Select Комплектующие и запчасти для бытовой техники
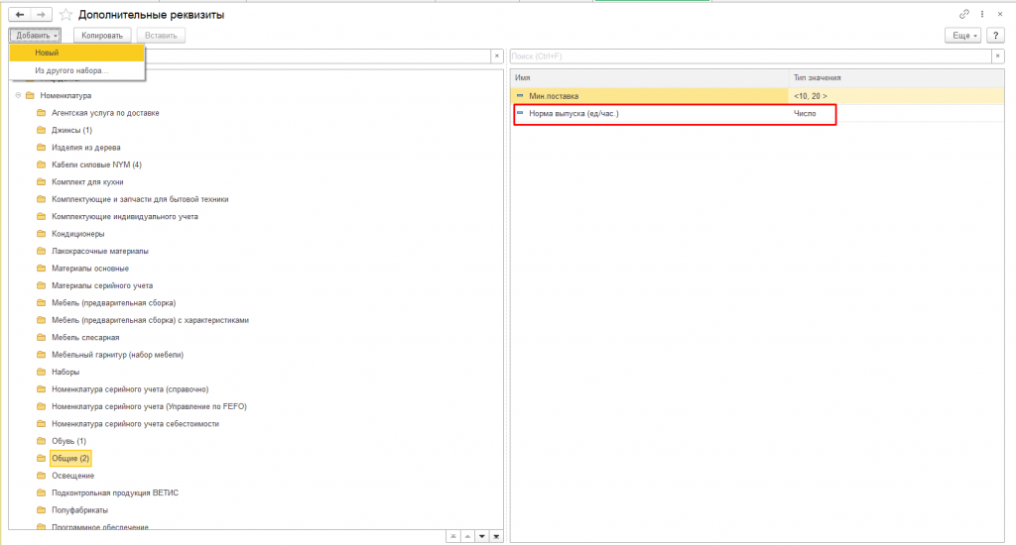Image resolution: width=1016 pixels, height=545 pixels. click(140, 199)
